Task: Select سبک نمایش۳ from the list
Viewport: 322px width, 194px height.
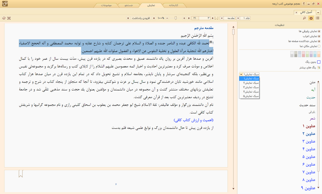Action: click(249, 87)
